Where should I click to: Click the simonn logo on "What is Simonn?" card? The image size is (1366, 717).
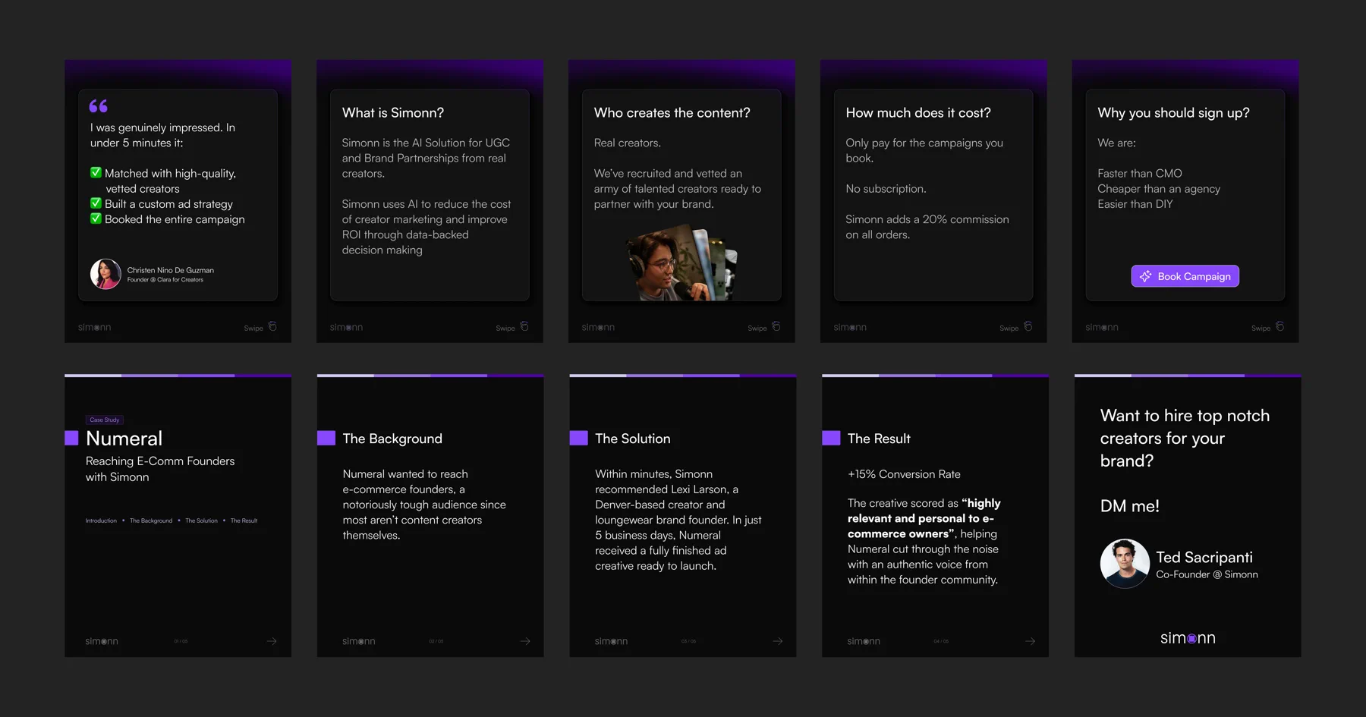point(347,328)
